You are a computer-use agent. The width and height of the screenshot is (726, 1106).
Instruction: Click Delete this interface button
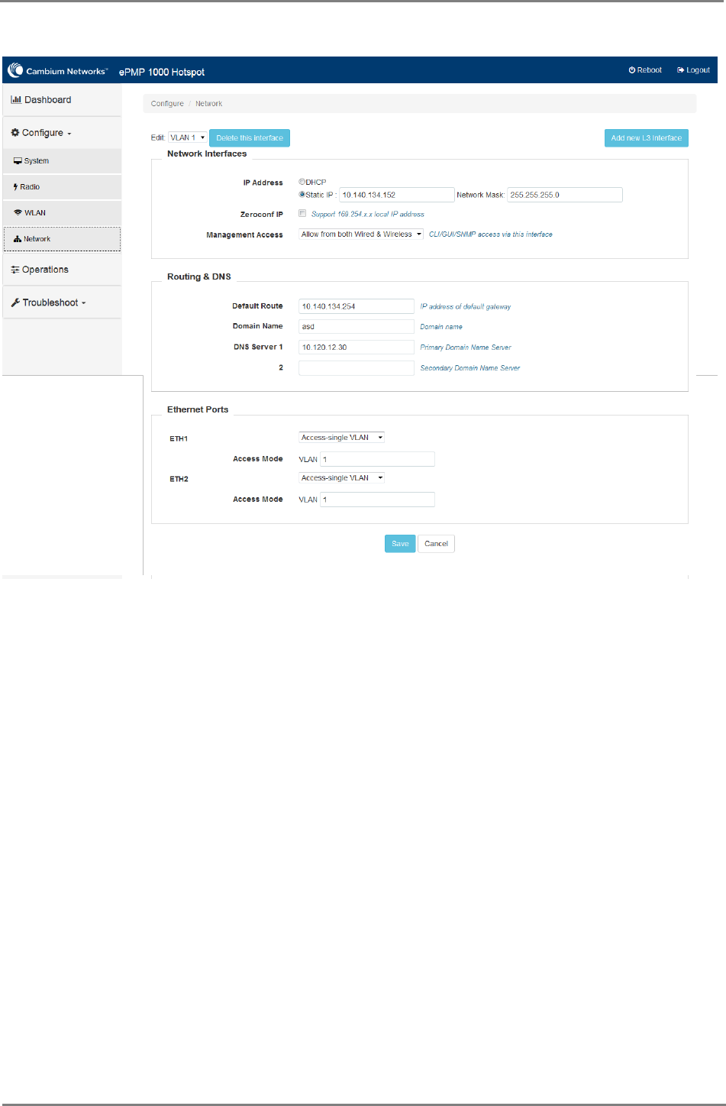coord(250,138)
